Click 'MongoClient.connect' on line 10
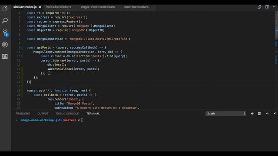 pyautogui.click(x=50, y=52)
